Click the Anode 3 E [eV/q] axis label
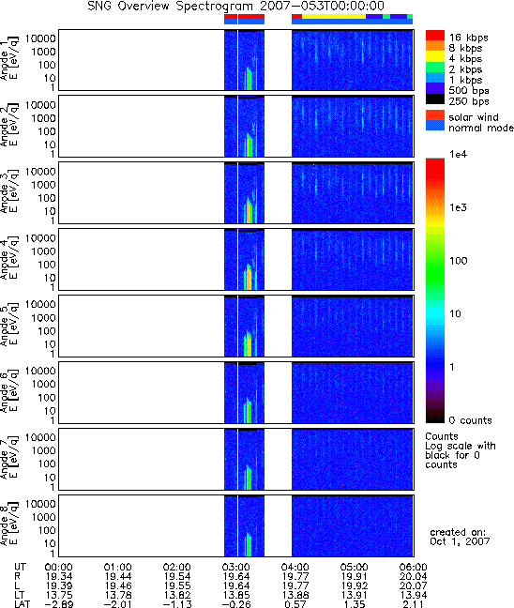 8,192
